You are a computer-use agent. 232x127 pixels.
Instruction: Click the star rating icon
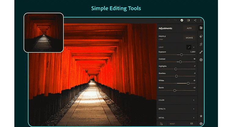pyautogui.click(x=201, y=116)
